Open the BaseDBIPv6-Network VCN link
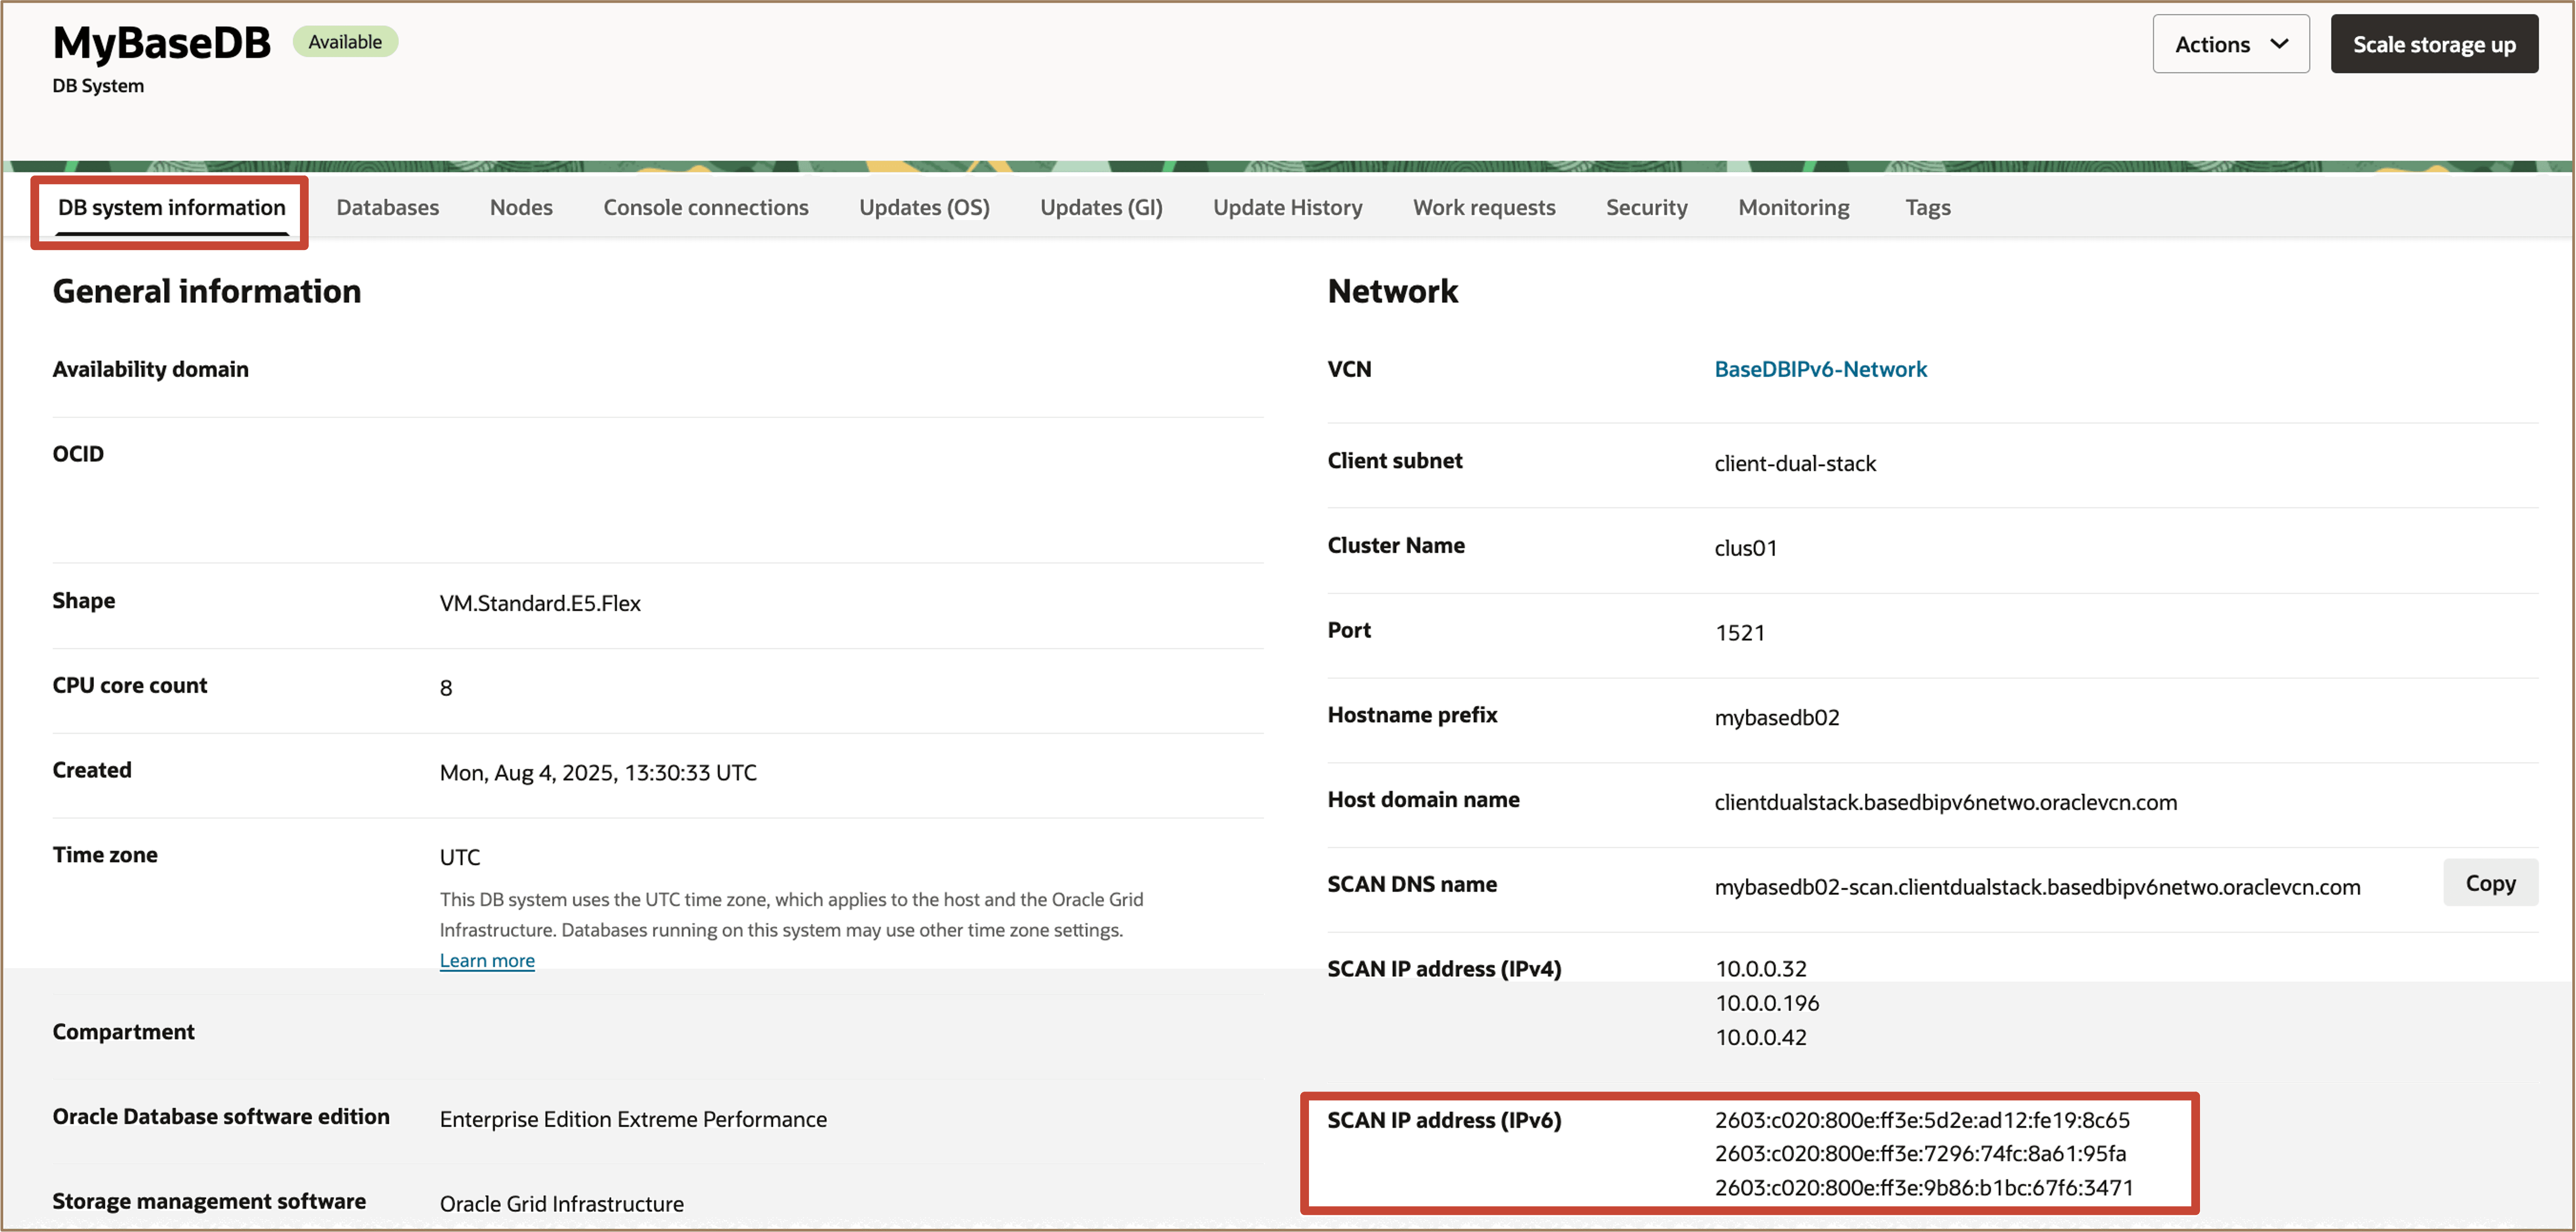Image resolution: width=2576 pixels, height=1232 pixels. tap(1819, 369)
